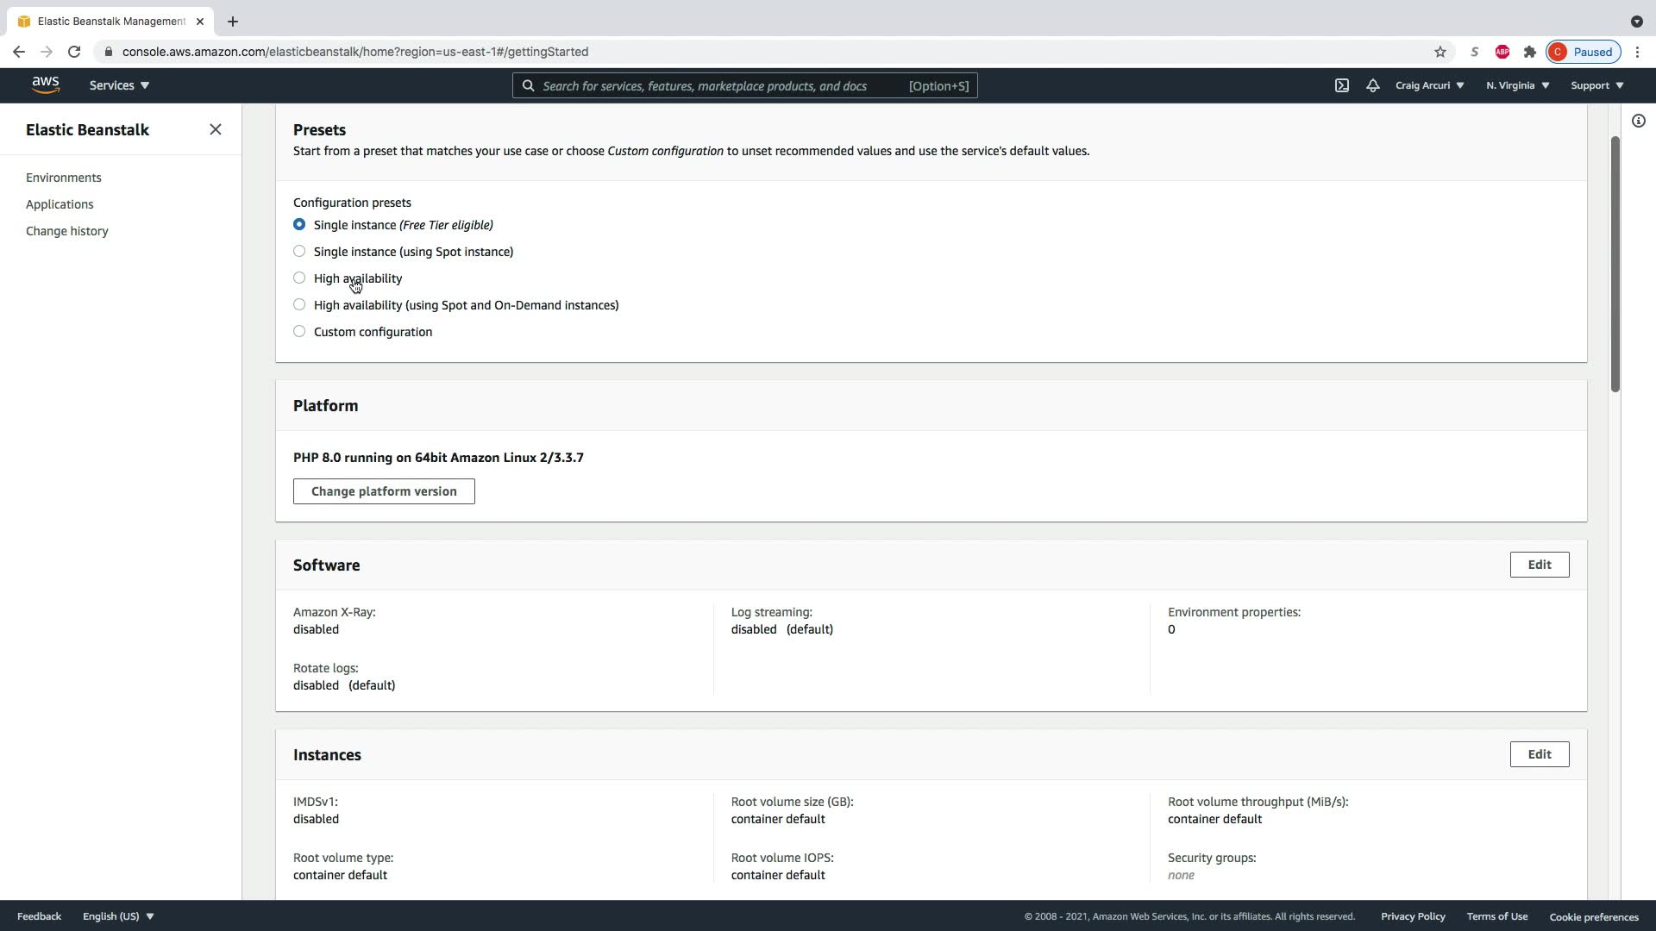This screenshot has height=931, width=1656.
Task: Click Change platform version button
Action: point(384,491)
